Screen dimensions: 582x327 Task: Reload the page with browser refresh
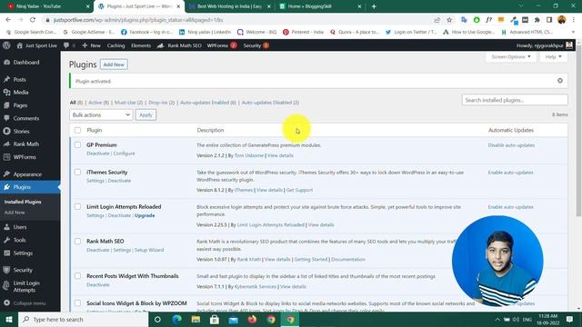tap(33, 20)
